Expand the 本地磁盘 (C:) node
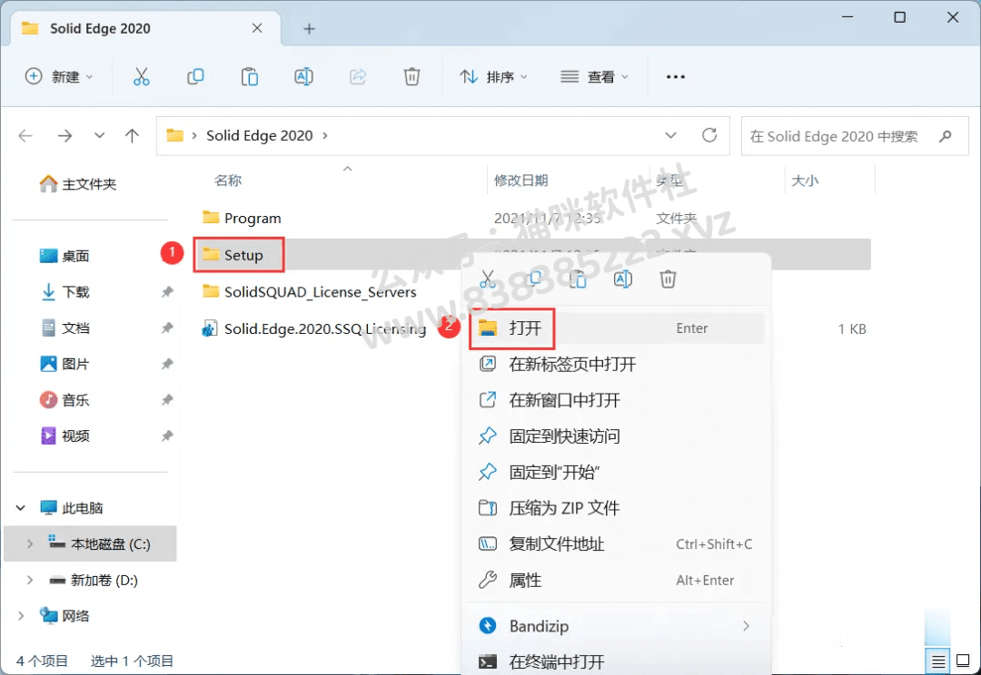Screen dimensions: 981x675 pyautogui.click(x=29, y=543)
